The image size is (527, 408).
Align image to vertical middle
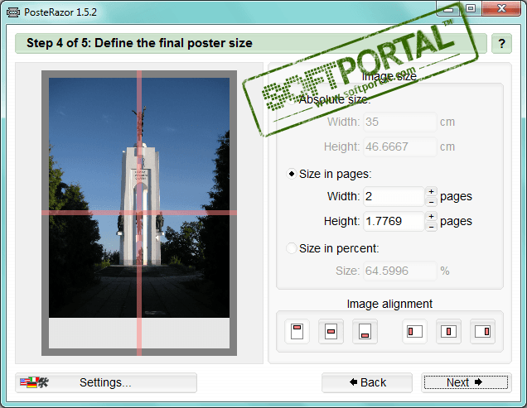(331, 331)
